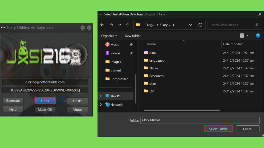
Task: Minimize the Keymaker window
Action: click(82, 27)
